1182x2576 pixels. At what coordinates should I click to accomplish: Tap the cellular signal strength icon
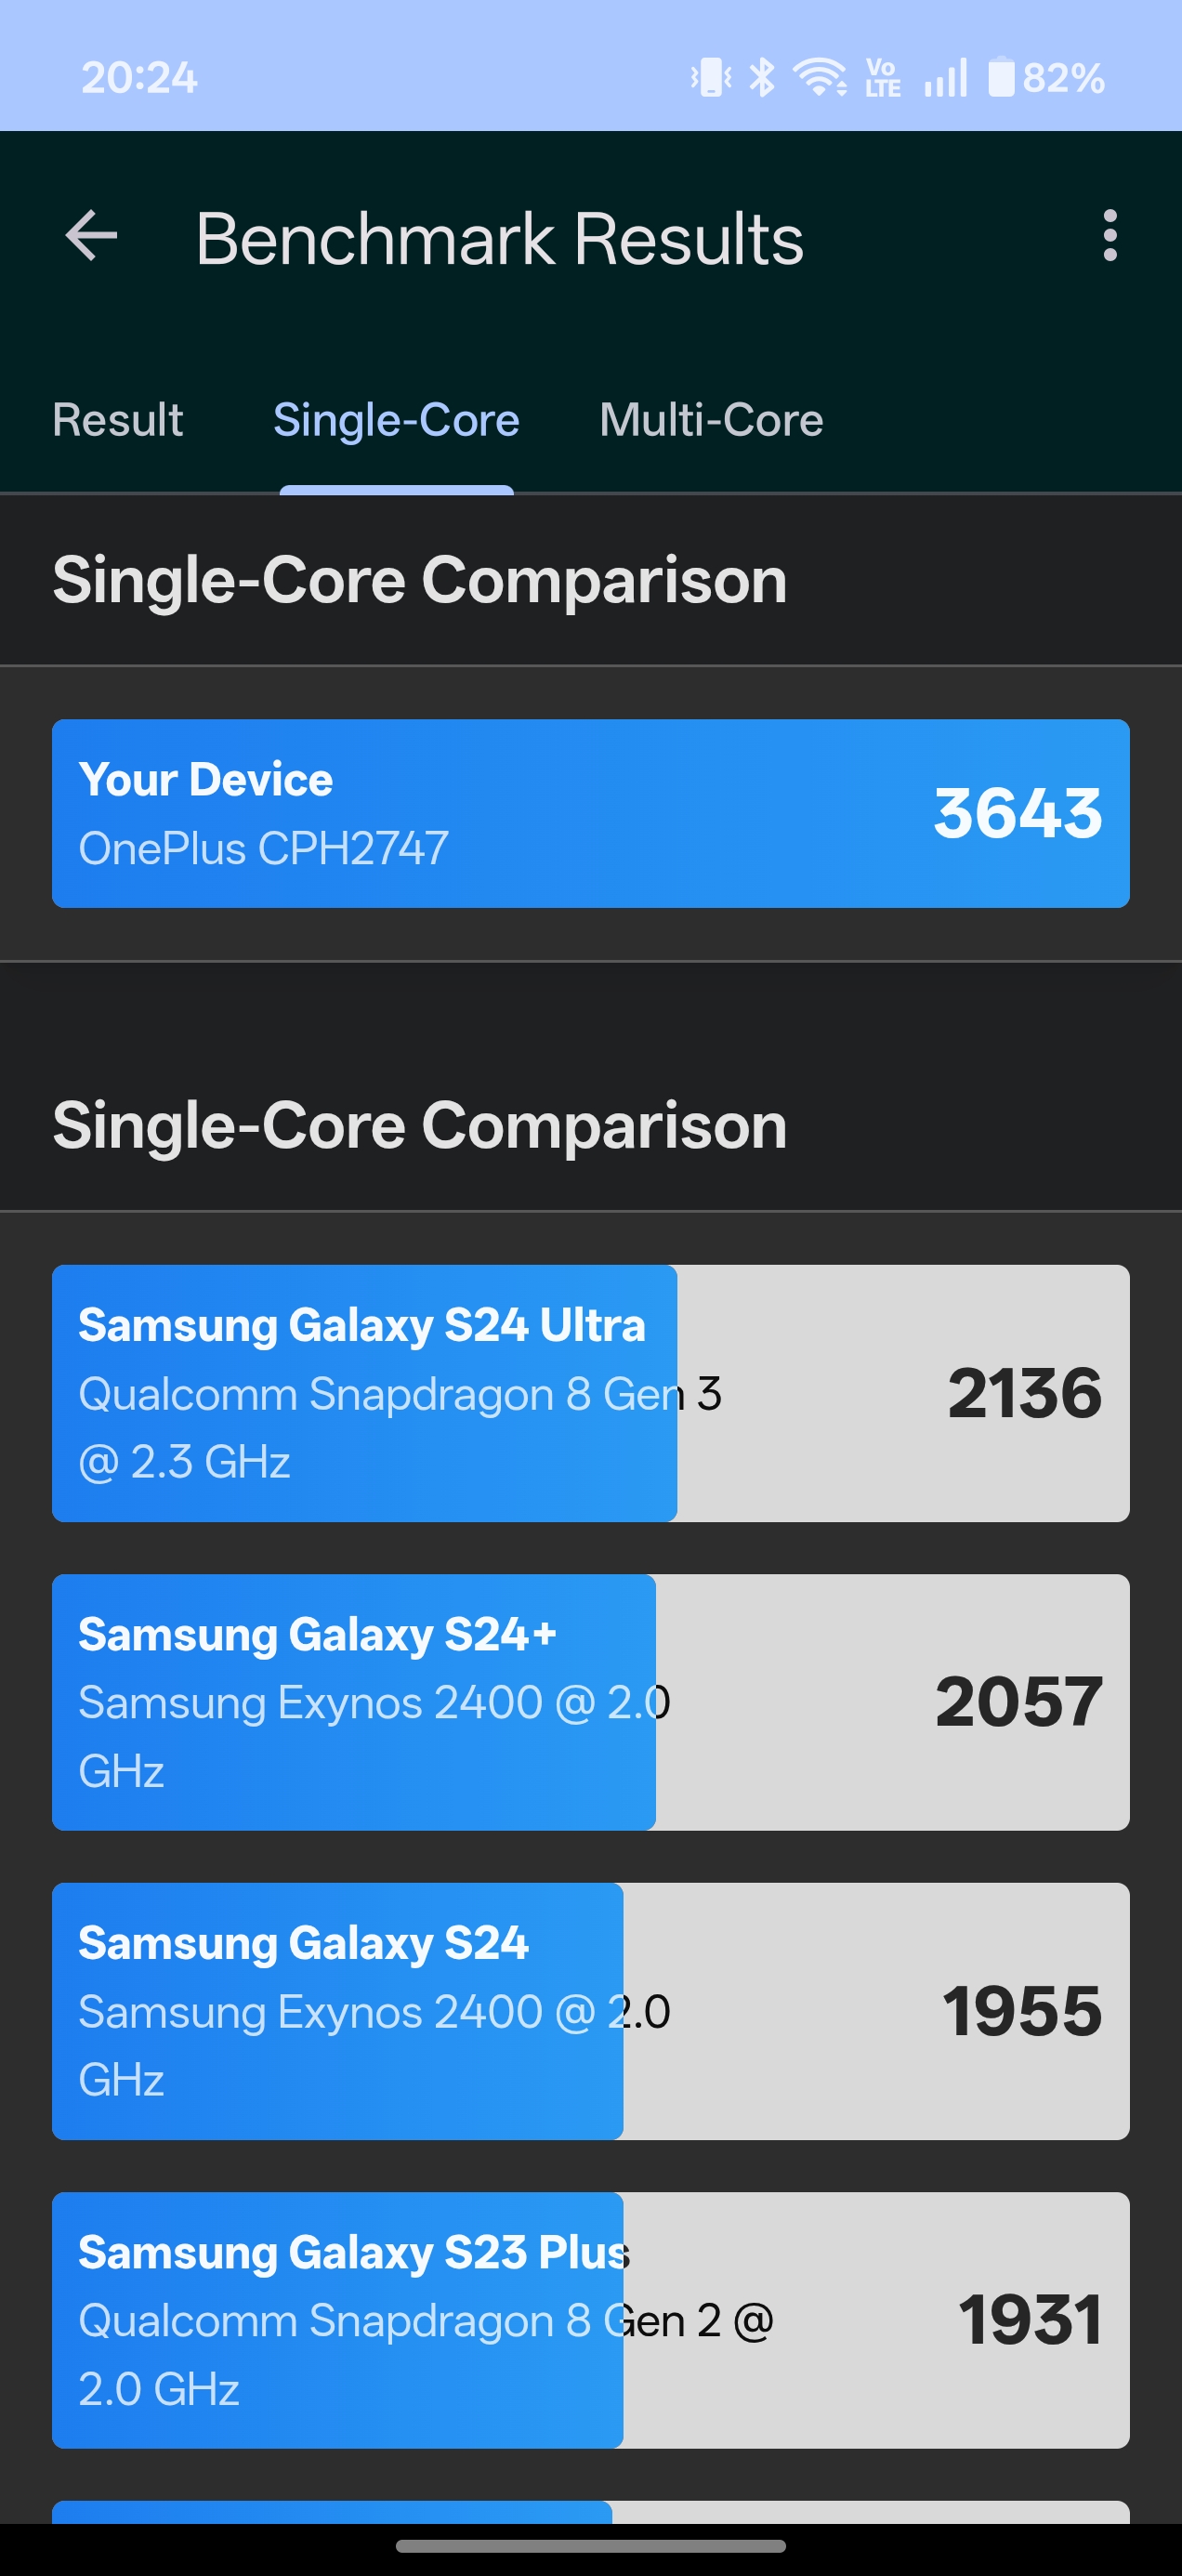tap(945, 77)
